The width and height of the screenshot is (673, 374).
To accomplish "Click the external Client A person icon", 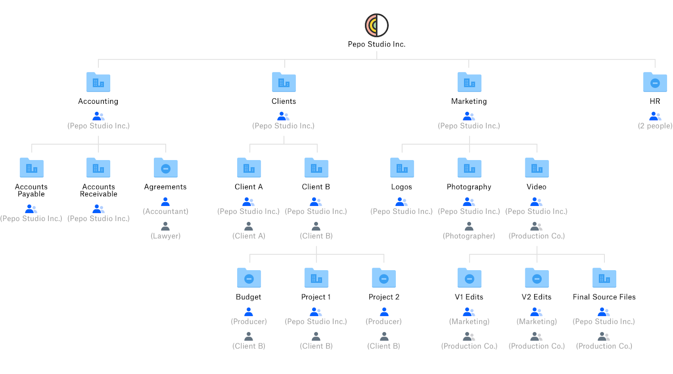I will point(249,226).
